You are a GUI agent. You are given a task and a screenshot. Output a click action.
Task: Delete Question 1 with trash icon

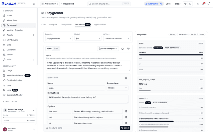(126, 78)
